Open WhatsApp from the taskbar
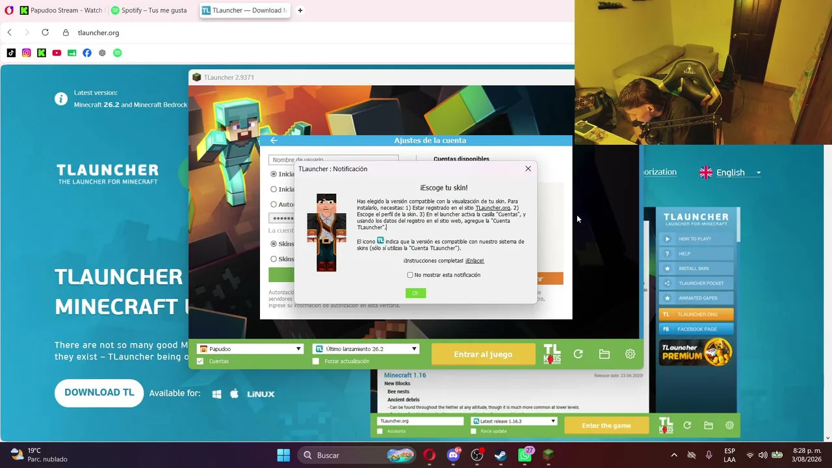This screenshot has height=468, width=832. click(x=525, y=455)
